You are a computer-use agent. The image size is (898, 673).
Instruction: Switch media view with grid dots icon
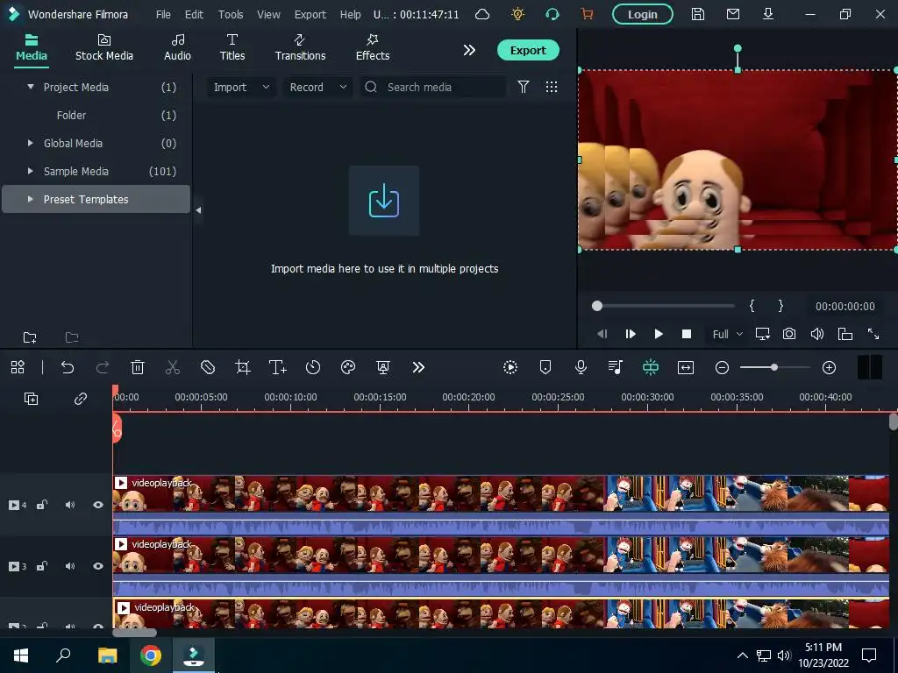pos(552,87)
